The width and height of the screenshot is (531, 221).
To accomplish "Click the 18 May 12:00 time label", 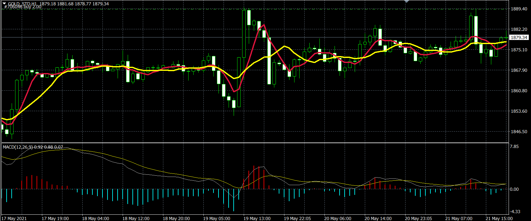I will (x=136, y=218).
